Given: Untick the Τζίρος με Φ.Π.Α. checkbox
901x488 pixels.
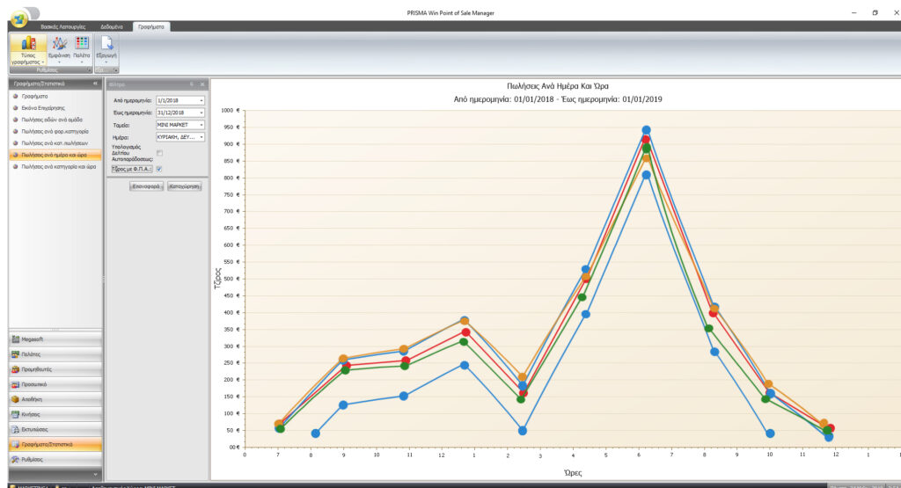Looking at the screenshot, I should click(159, 169).
